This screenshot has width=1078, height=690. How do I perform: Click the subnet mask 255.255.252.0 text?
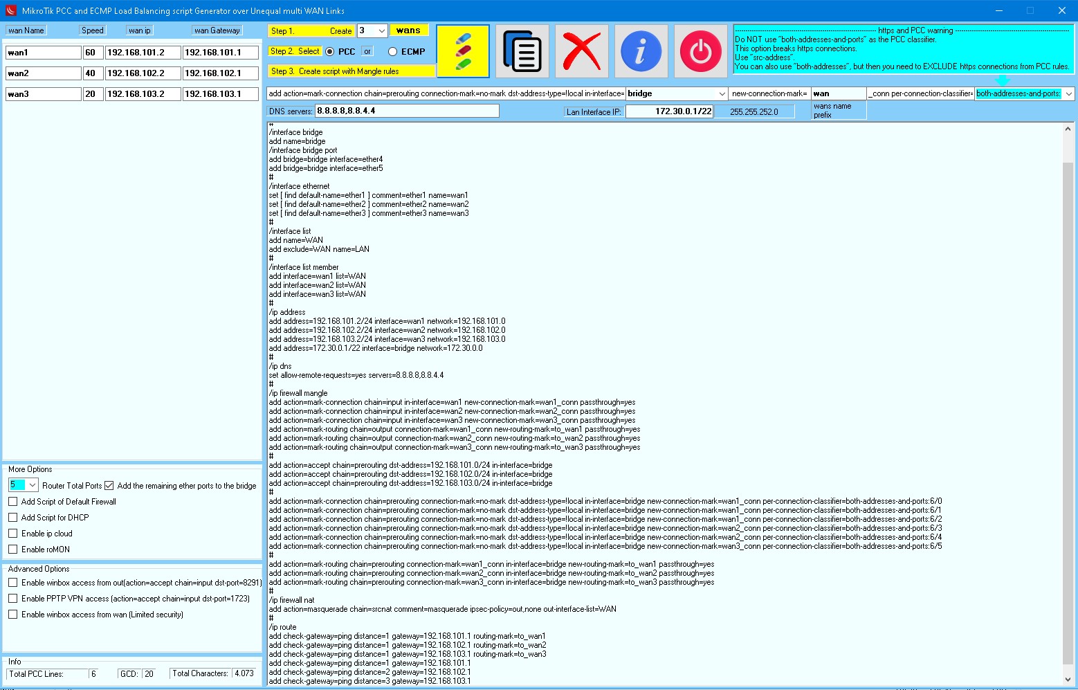753,111
